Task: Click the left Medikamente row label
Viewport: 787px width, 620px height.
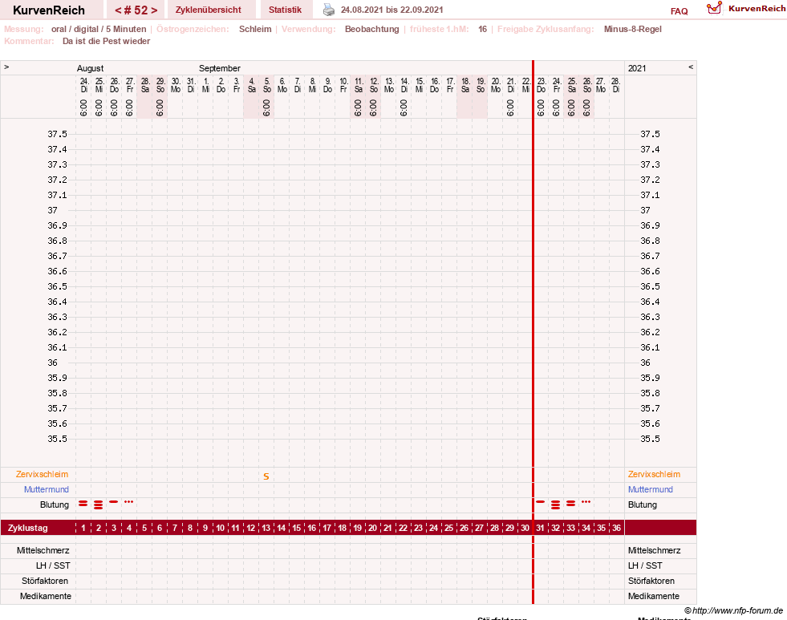Action: coord(45,596)
